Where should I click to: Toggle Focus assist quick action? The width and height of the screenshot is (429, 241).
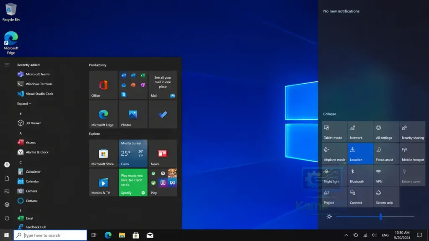coord(387,154)
